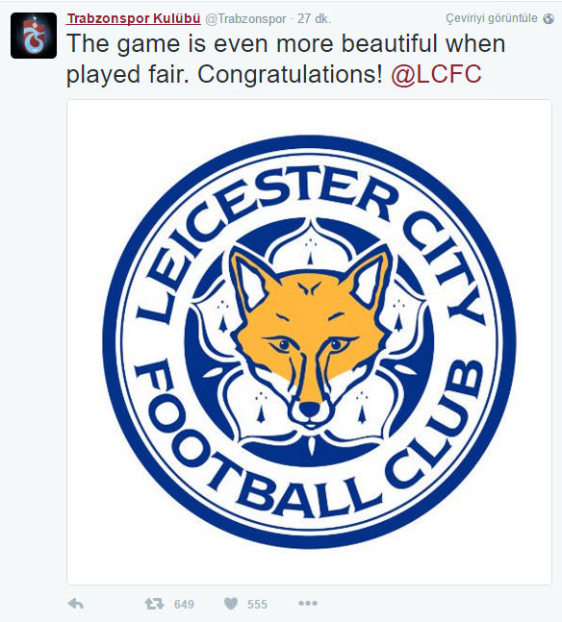Click the globe translation icon
This screenshot has height=622, width=562.
click(x=549, y=18)
